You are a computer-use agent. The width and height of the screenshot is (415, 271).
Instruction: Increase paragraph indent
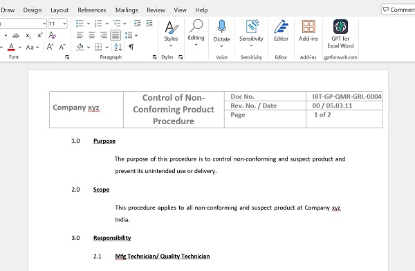click(149, 23)
